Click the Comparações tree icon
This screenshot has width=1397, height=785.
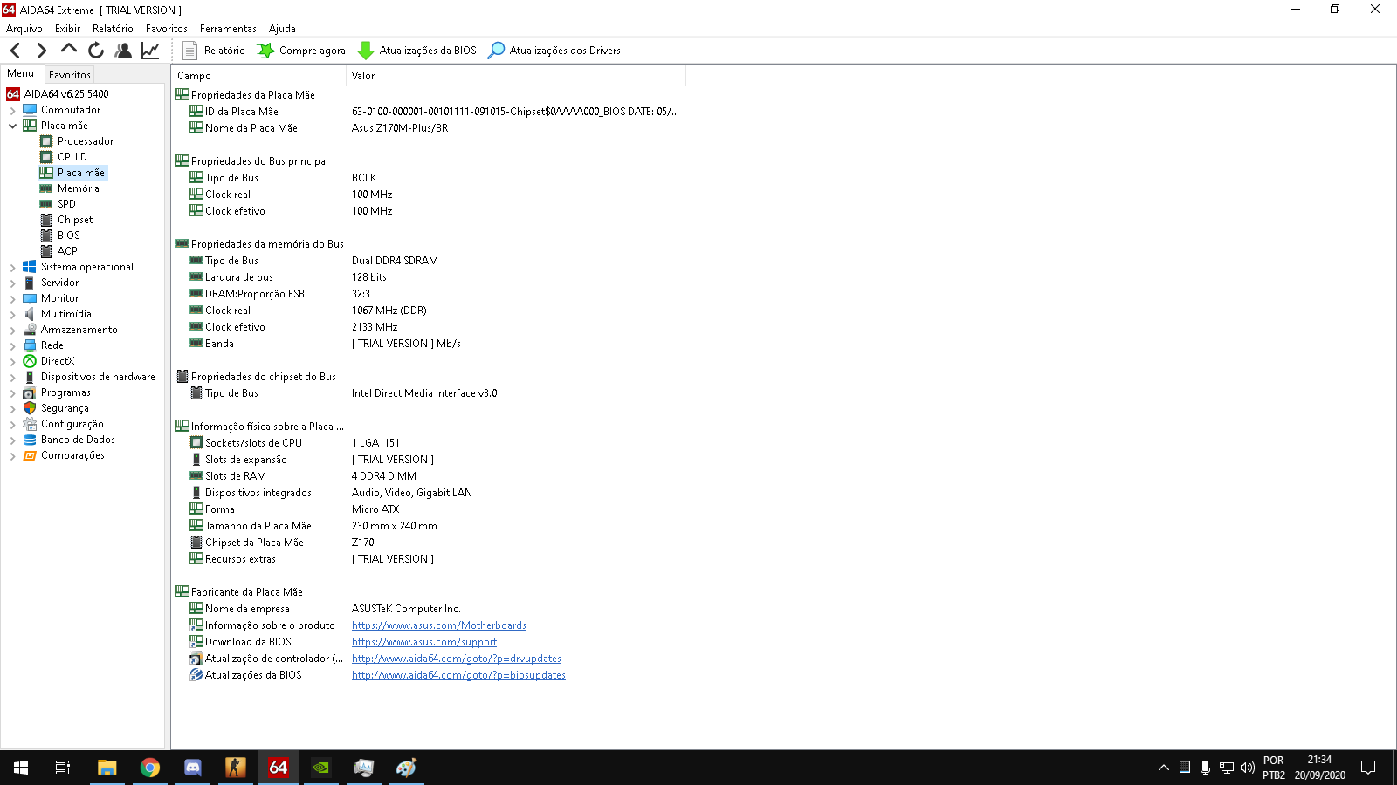(30, 455)
